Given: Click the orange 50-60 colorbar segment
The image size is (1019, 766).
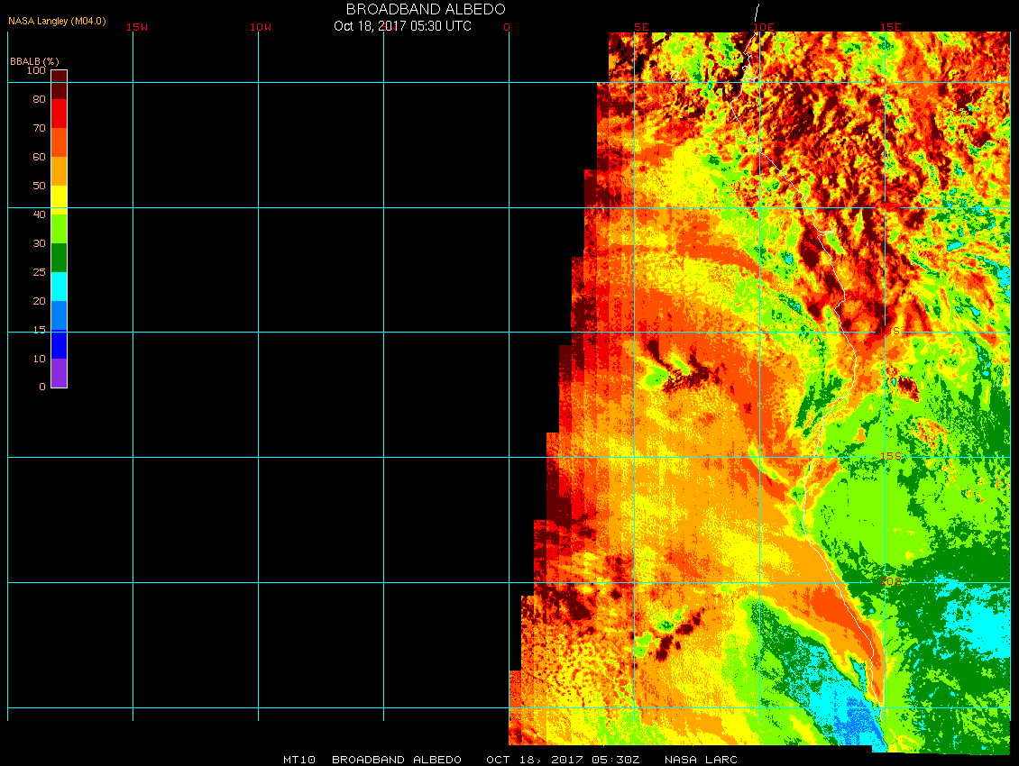Looking at the screenshot, I should coord(60,171).
